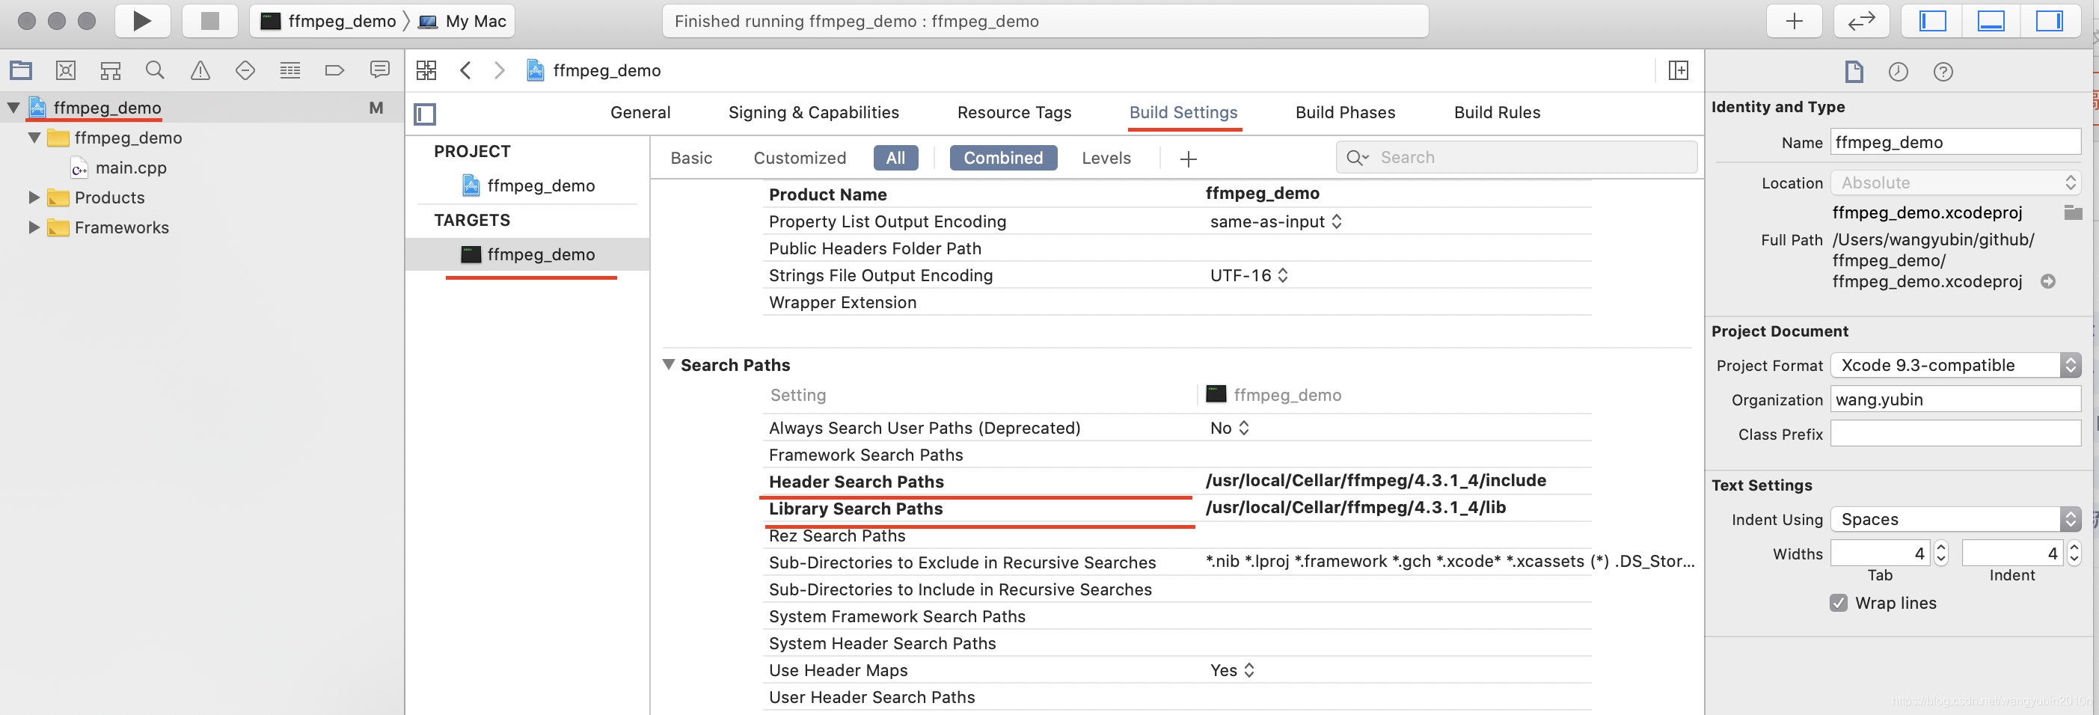
Task: Switch to Levels view
Action: (x=1106, y=158)
